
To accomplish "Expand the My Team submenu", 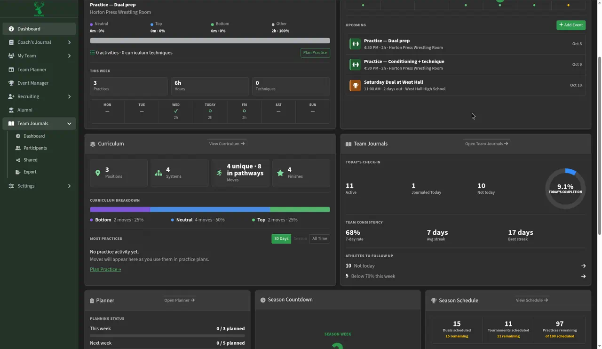I will (x=69, y=56).
